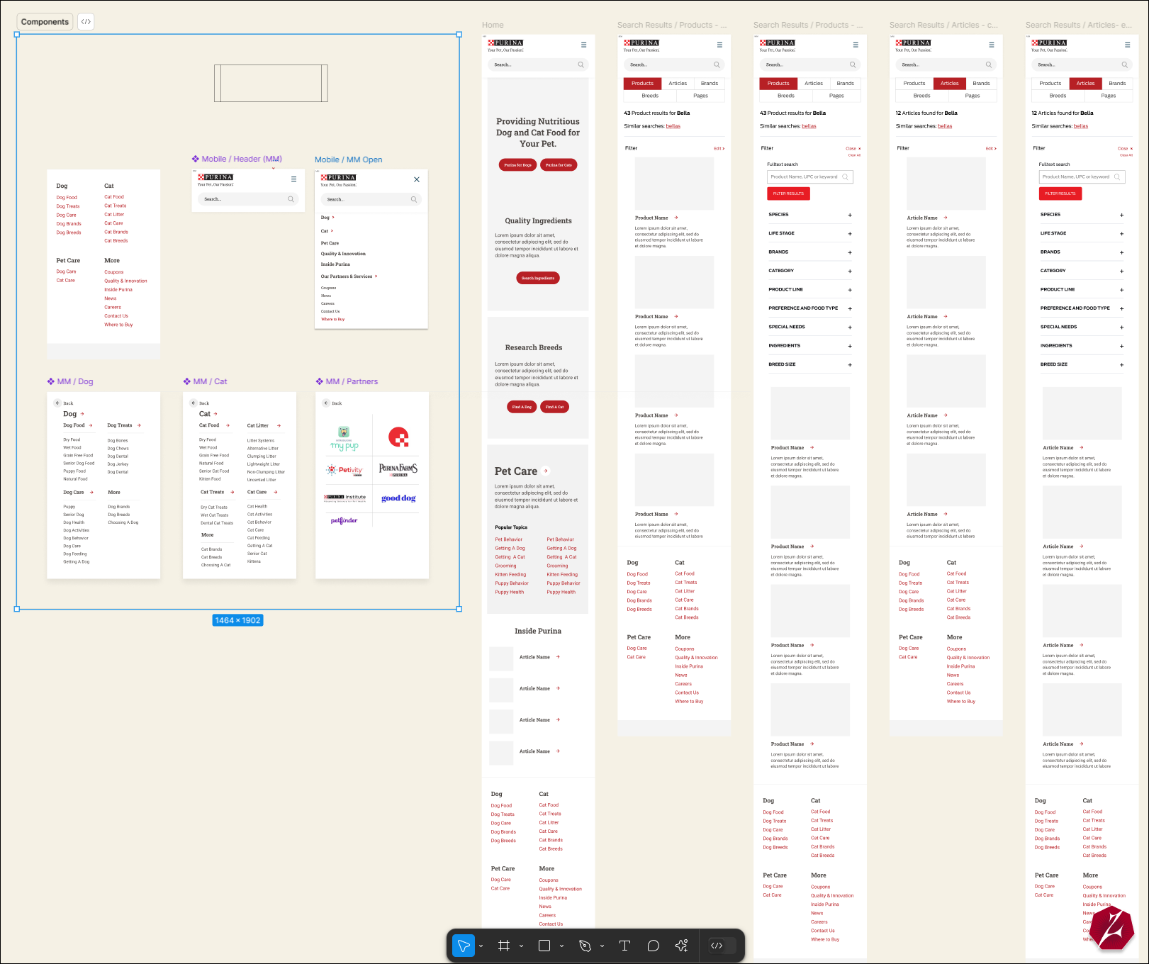
Task: Select Inside Purina in Mobile / MM Open menu
Action: point(335,264)
